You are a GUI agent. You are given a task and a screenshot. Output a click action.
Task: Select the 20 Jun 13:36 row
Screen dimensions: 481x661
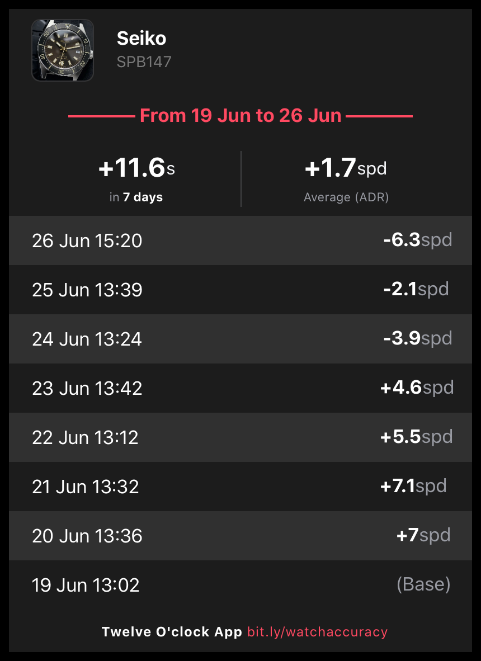tap(87, 536)
